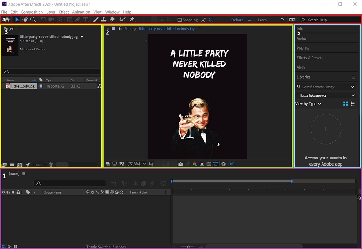The image size is (362, 249).
Task: Click Toggle Switches / Modes button
Action: pos(106,247)
